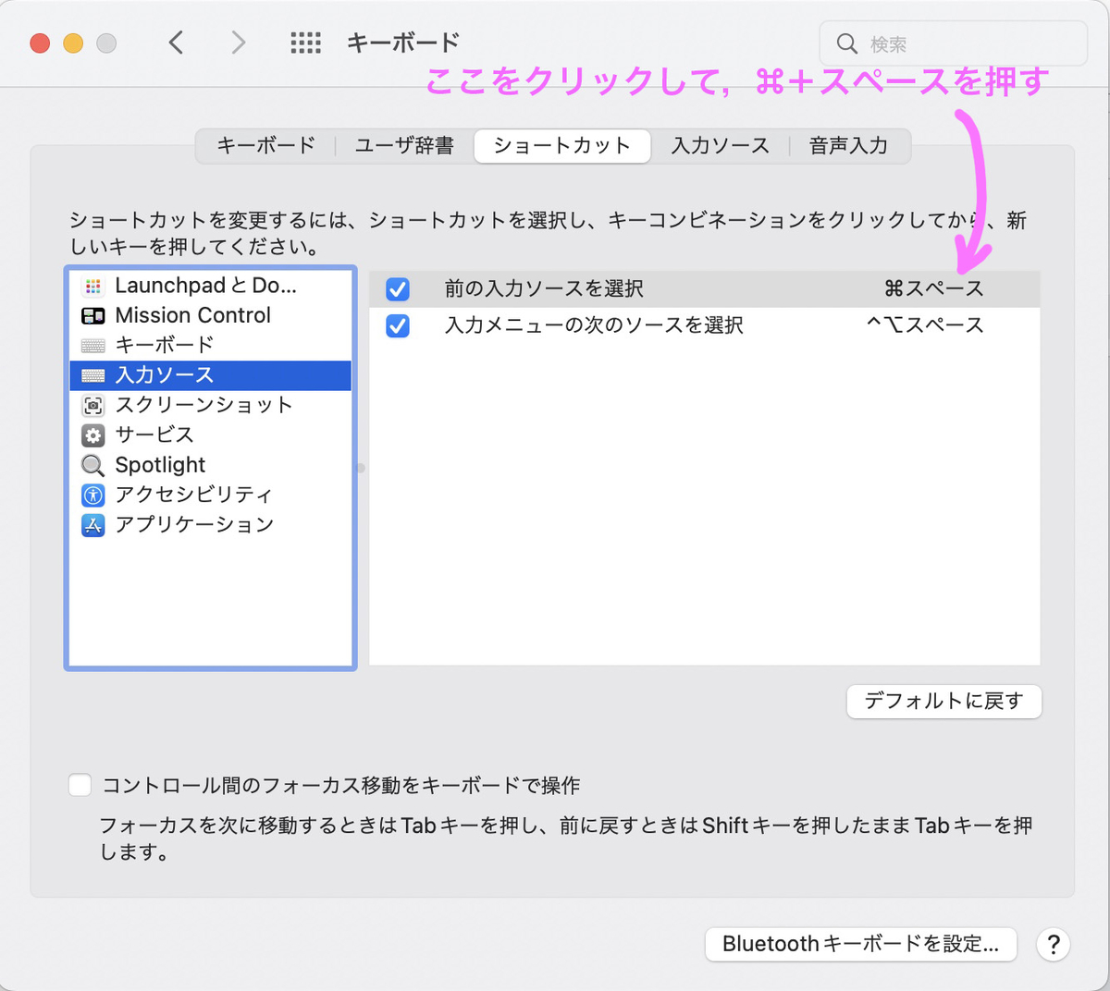Screen dimensions: 1110x991
Task: Select the キーボード category in the sidebar
Action: pos(93,345)
